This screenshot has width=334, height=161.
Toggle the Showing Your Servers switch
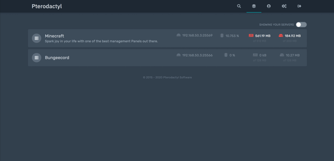pos(301,25)
